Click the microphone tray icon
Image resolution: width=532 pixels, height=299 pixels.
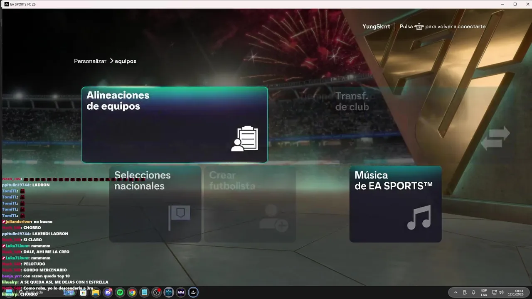(x=473, y=292)
